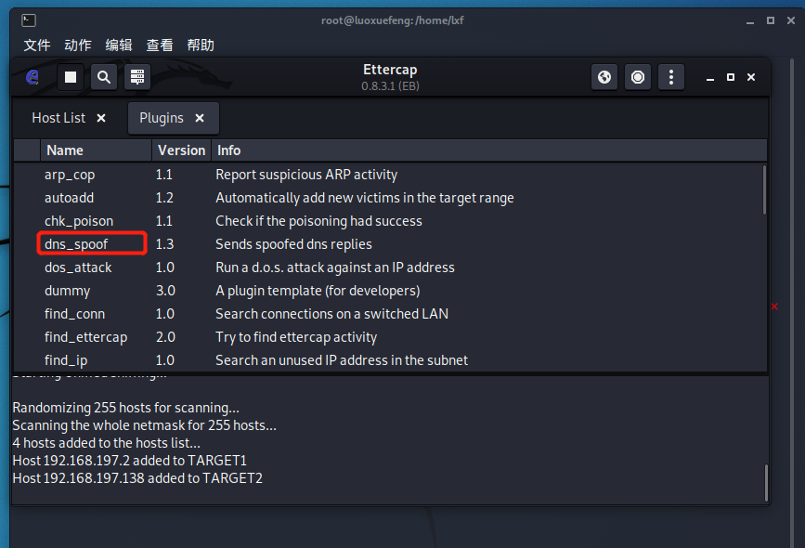Screen dimensions: 805x548
Task: Click the stop MITM circle icon
Action: pos(638,77)
